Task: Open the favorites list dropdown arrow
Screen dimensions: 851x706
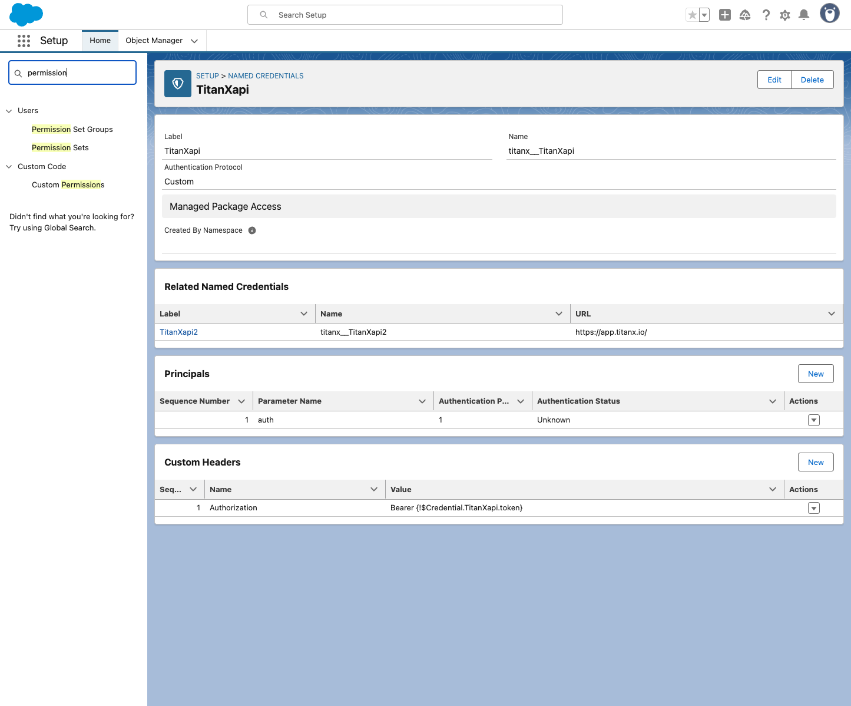Action: (704, 15)
